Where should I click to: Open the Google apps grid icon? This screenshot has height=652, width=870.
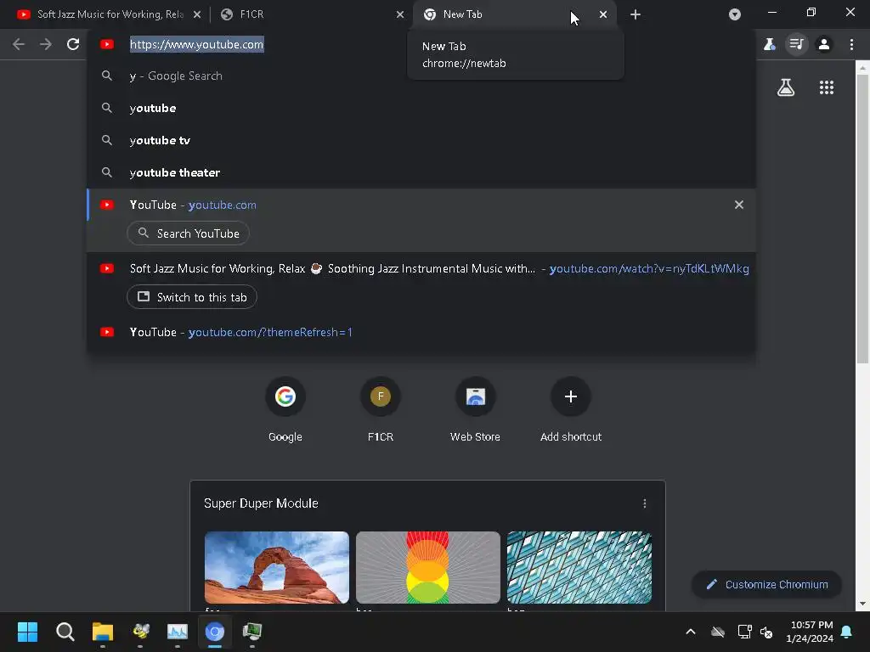click(827, 87)
